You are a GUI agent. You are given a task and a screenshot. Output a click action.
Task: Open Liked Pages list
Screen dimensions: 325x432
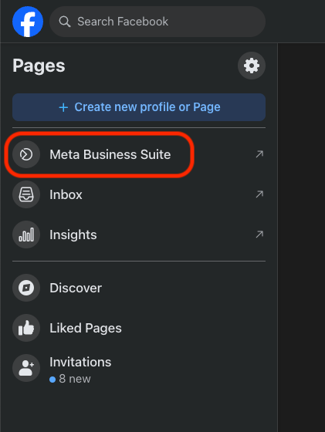coord(139,328)
